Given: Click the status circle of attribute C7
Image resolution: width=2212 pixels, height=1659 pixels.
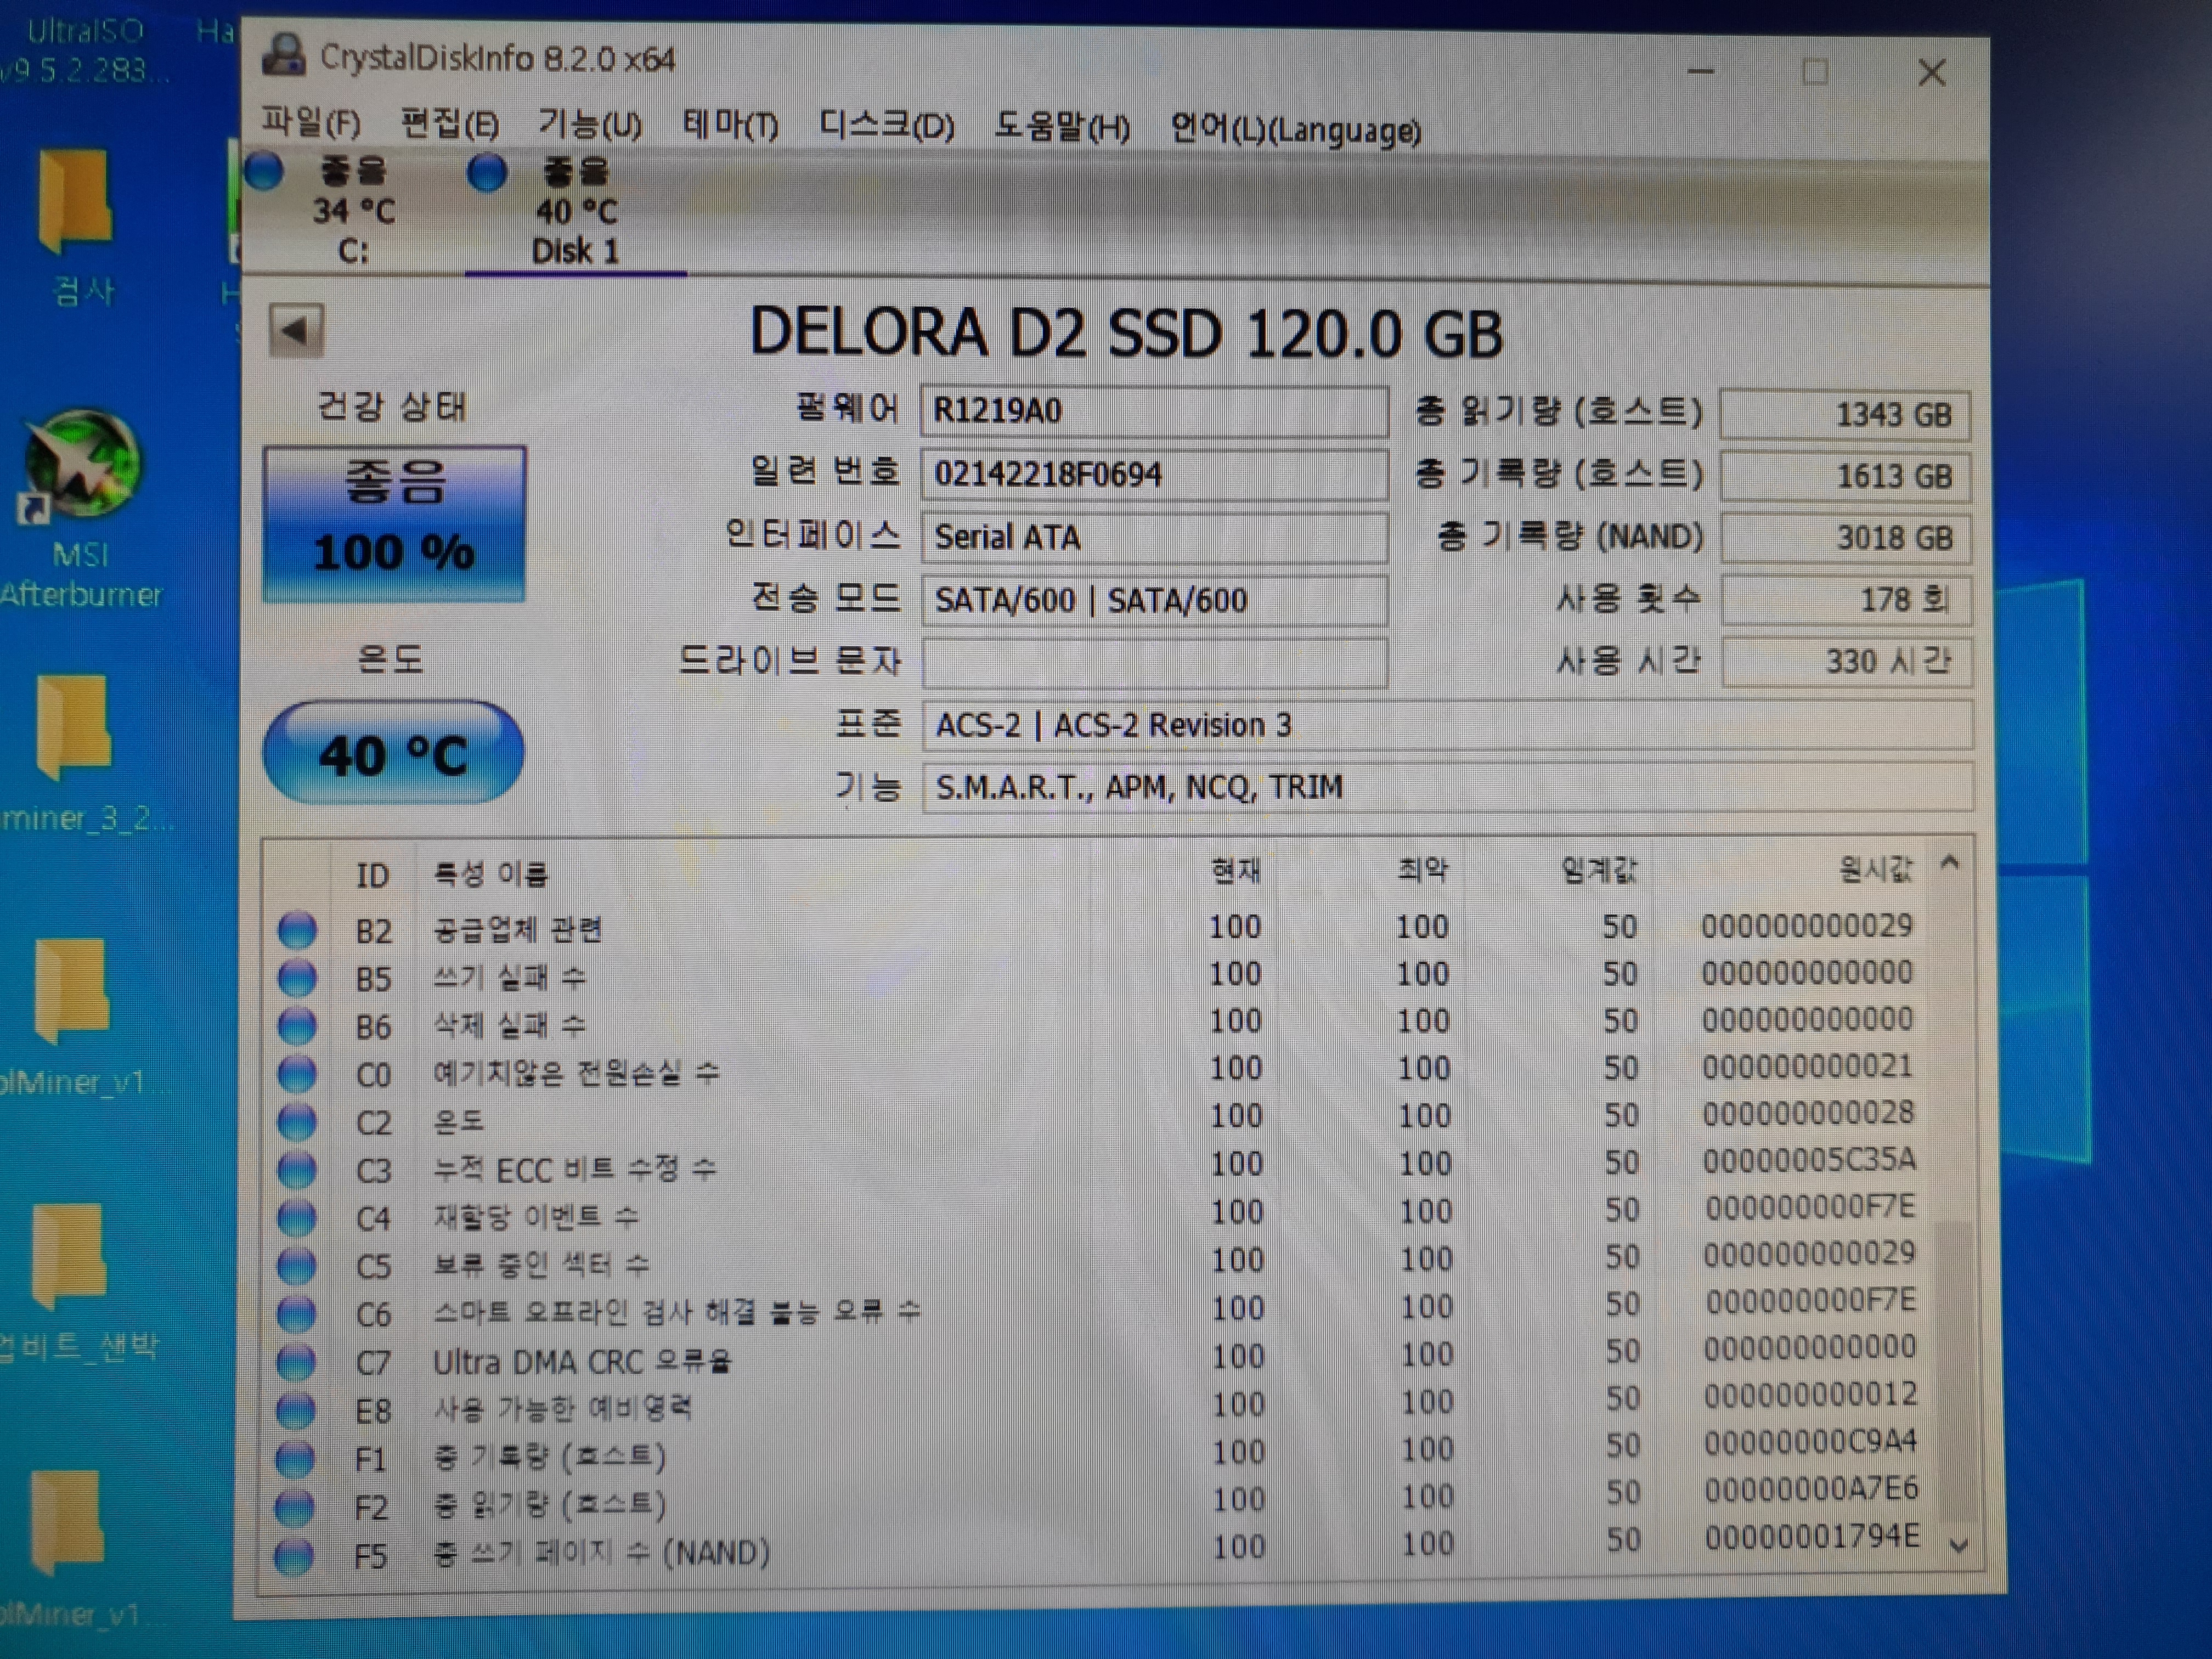Looking at the screenshot, I should 296,1361.
